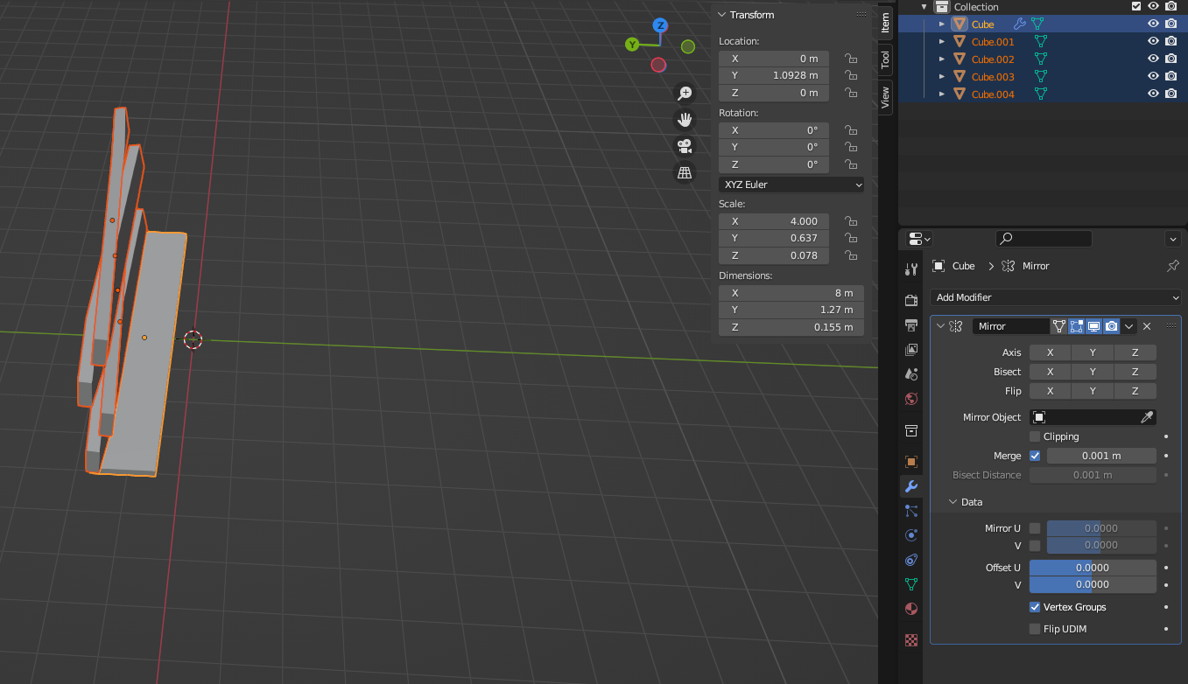Enable the Mirror U checkbox
Viewport: 1188px width, 684px height.
point(1035,528)
